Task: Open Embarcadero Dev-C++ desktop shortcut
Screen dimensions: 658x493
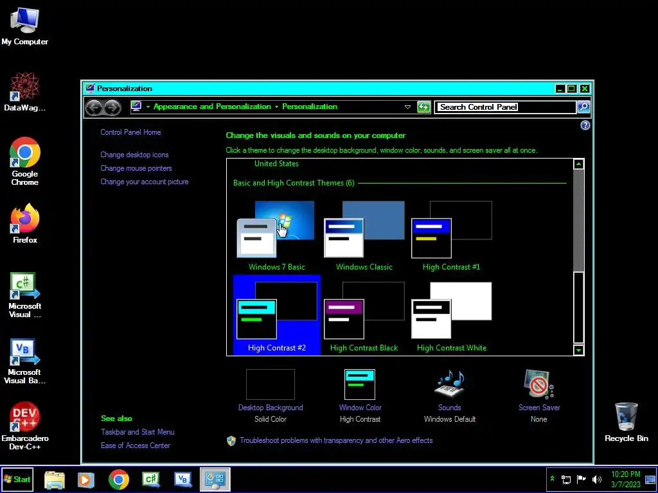Action: 25,426
